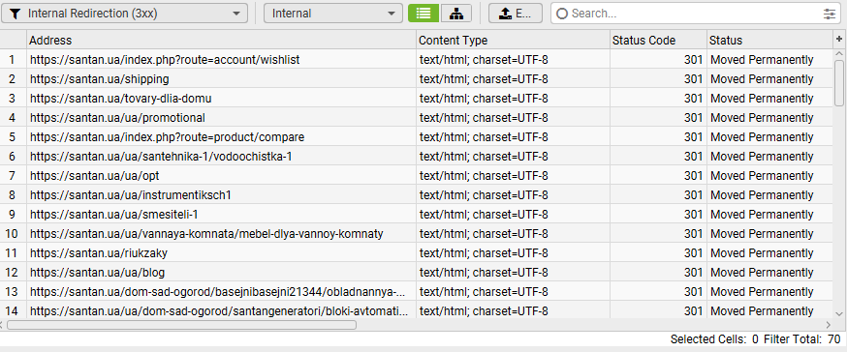The height and width of the screenshot is (352, 847).
Task: Click the horizontal scrollbar thumb
Action: (x=181, y=325)
